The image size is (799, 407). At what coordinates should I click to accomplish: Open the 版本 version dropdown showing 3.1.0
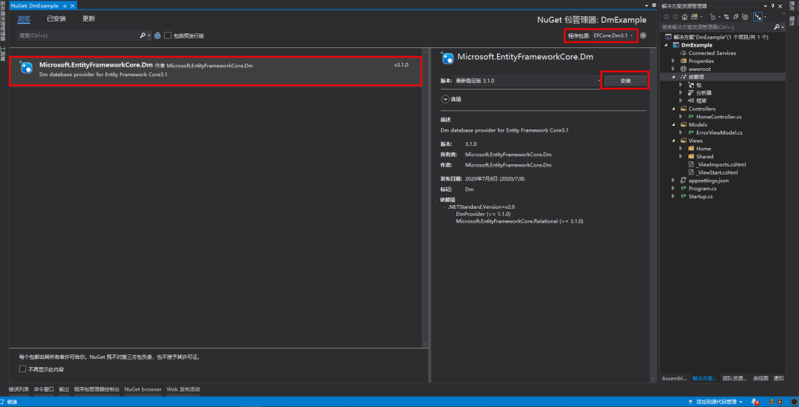tap(527, 81)
